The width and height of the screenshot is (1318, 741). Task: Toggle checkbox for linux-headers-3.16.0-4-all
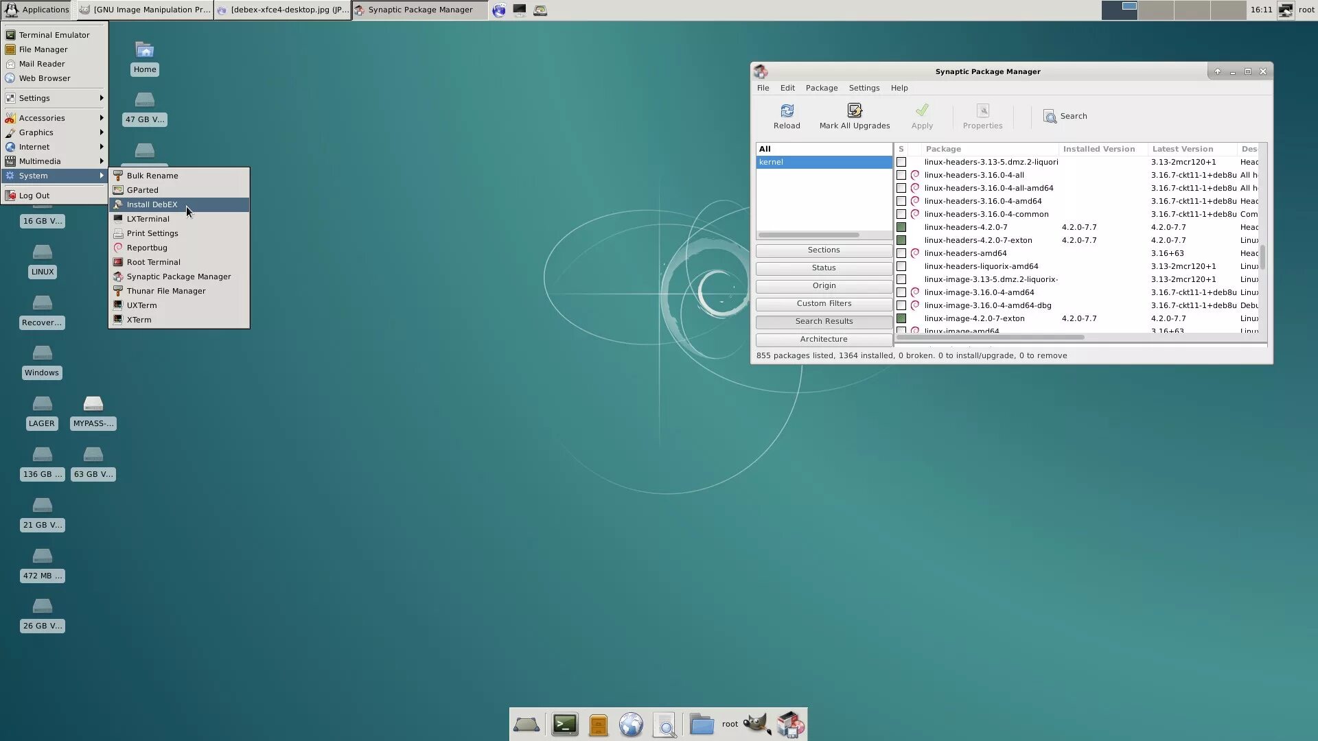(x=901, y=175)
